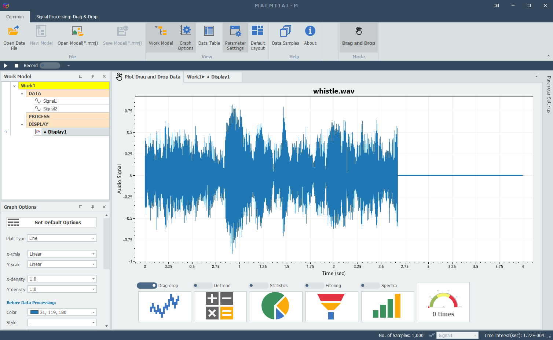The image size is (553, 340).
Task: Click the 0 times gauge tile
Action: click(443, 302)
